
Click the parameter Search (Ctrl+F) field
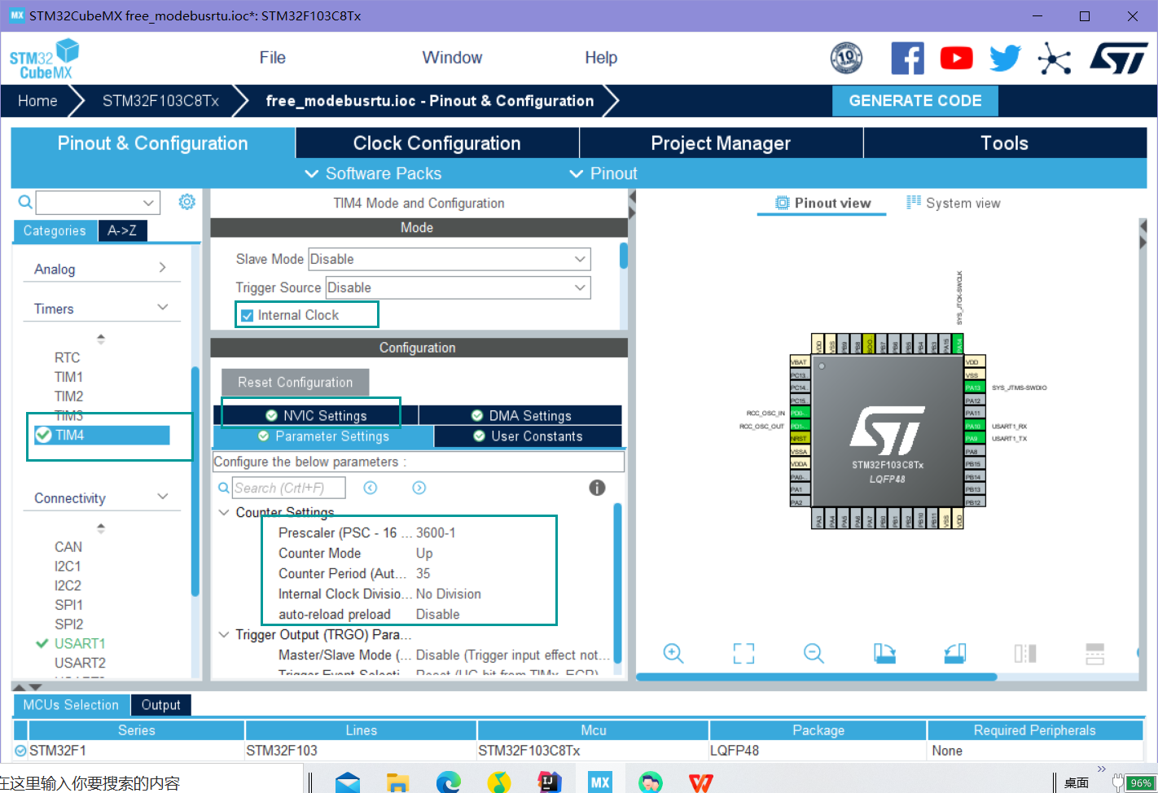point(288,488)
